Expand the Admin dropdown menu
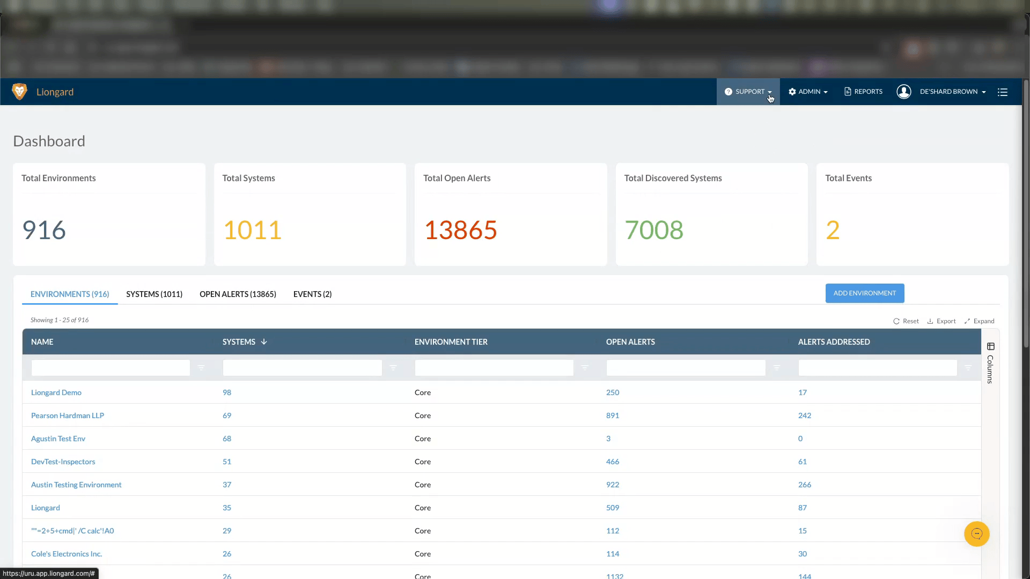This screenshot has width=1030, height=579. point(808,92)
